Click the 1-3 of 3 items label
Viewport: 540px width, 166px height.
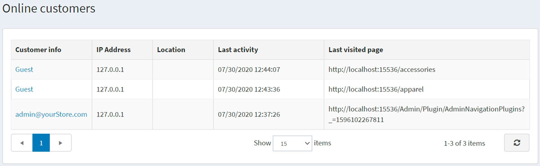464,143
